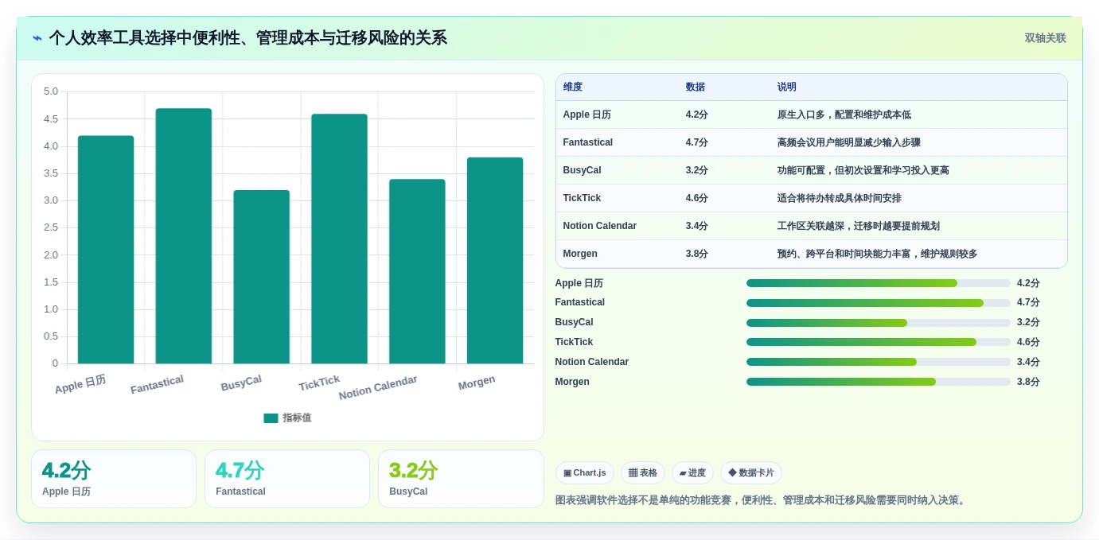Click the Morgen label under the chart axis
Viewport: 1099px width, 540px height.
click(477, 383)
